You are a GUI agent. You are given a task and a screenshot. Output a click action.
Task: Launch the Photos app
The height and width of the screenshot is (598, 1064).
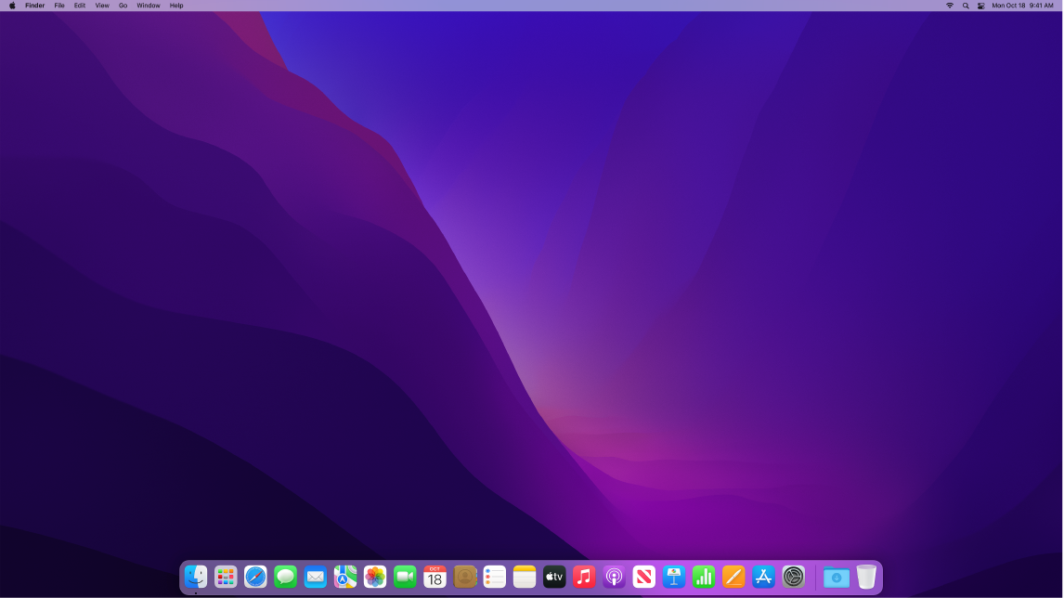375,577
